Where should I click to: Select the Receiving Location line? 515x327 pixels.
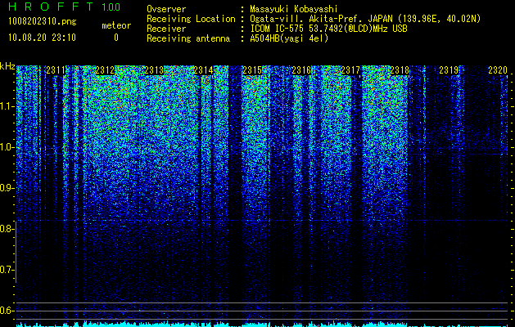pos(312,19)
